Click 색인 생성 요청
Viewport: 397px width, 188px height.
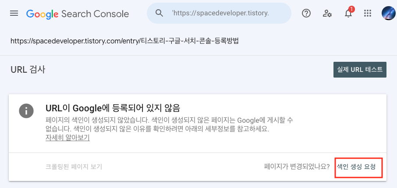click(356, 167)
